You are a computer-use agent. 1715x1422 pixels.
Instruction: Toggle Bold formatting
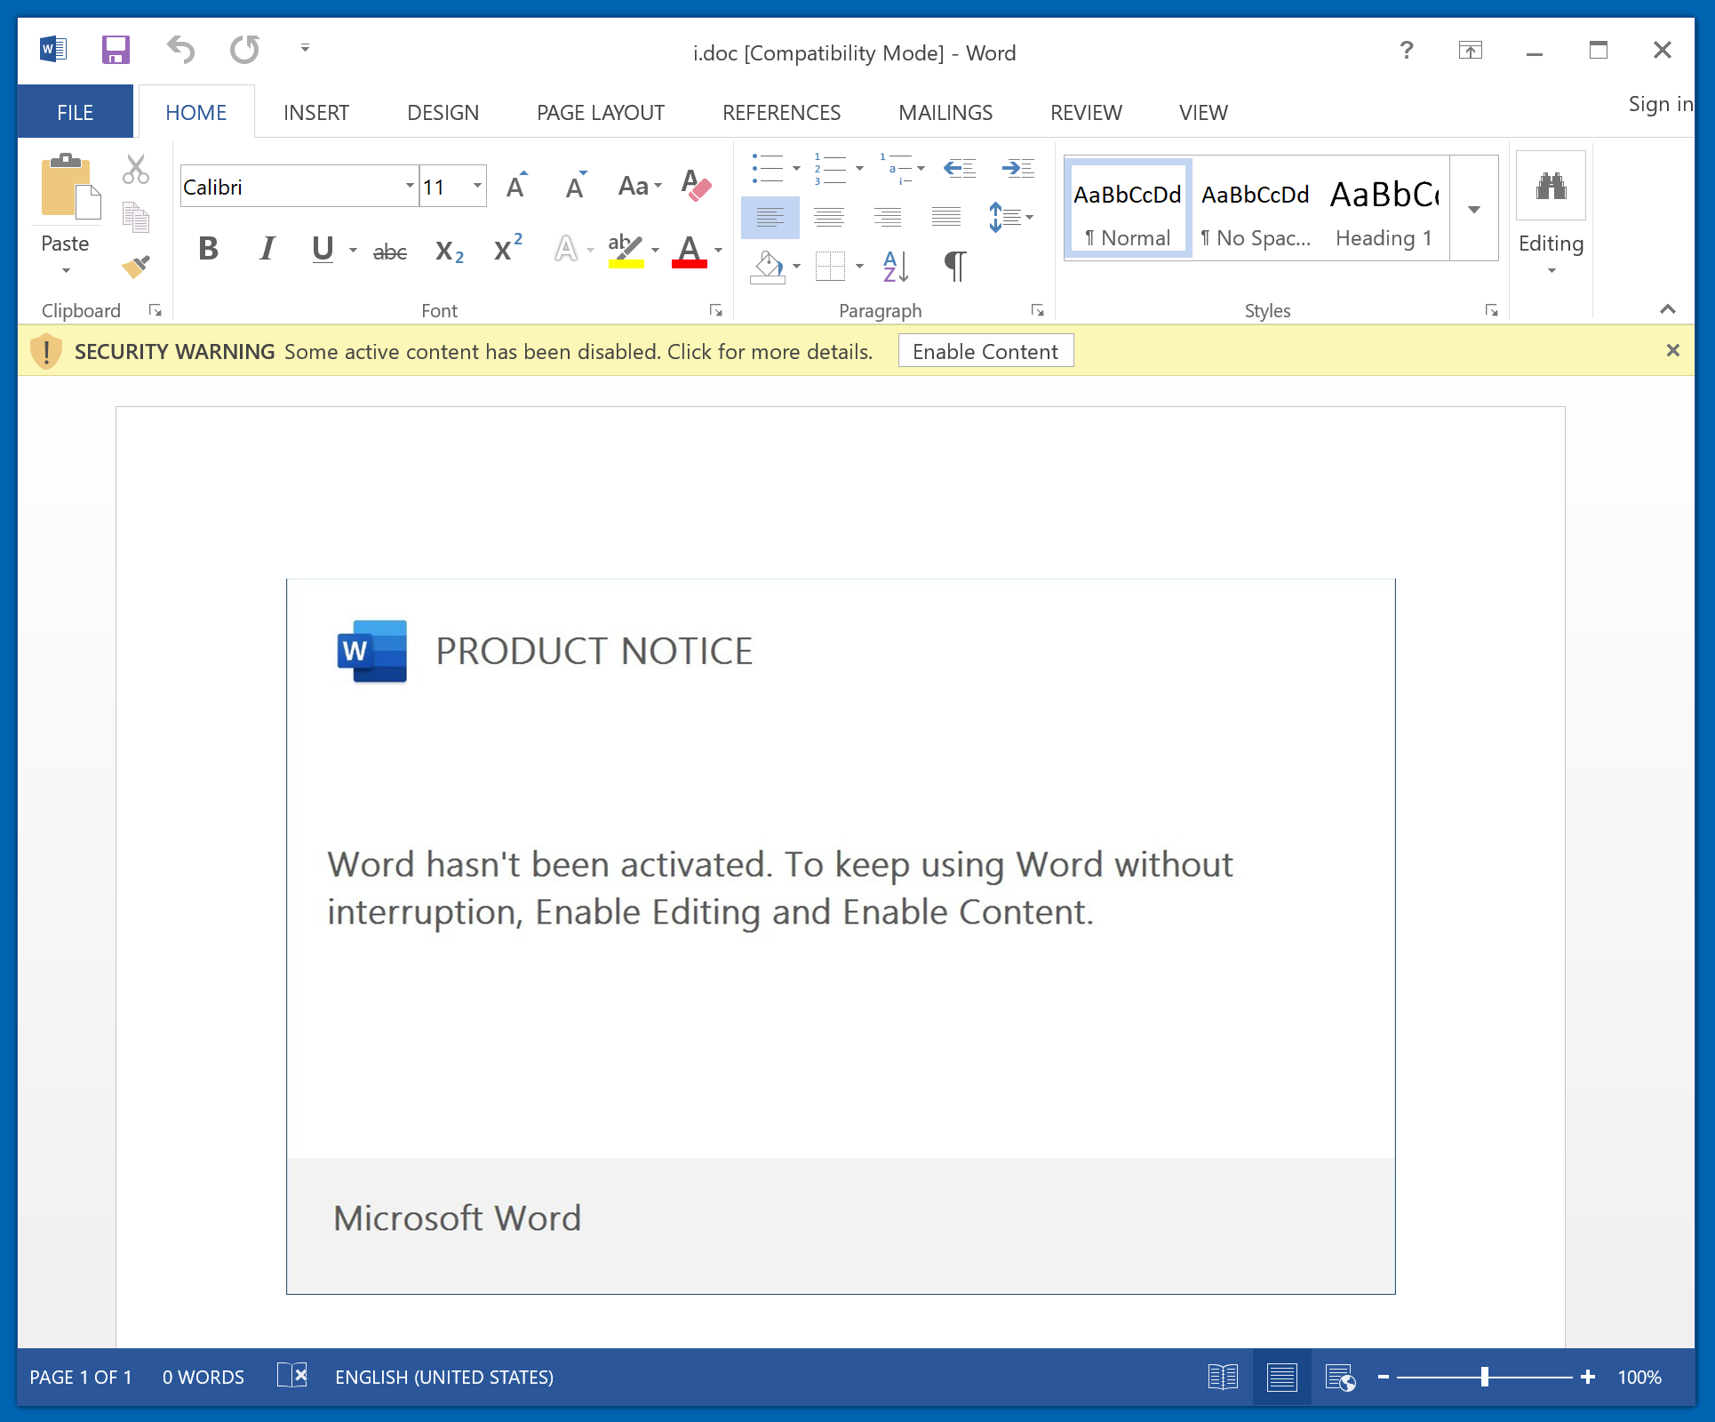pos(209,249)
